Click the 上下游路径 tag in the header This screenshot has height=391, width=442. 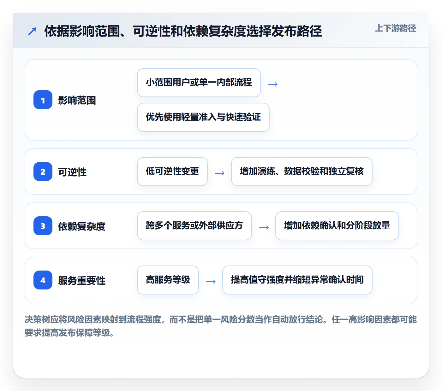pyautogui.click(x=396, y=28)
